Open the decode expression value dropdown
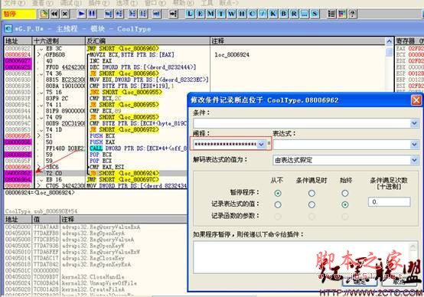This screenshot has height=297, width=424. tap(414, 160)
